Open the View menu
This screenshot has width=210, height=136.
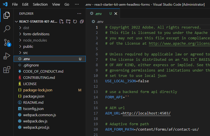pos(56,5)
